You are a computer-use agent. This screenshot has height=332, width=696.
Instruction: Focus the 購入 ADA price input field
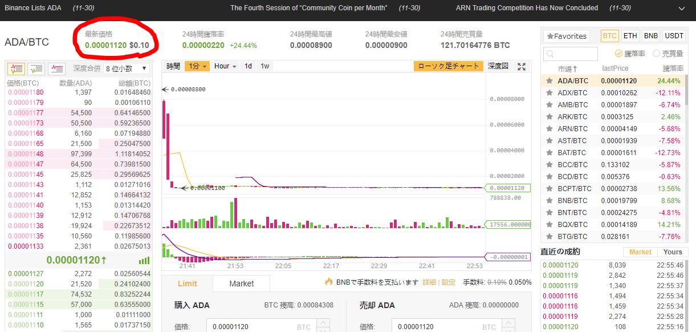(x=261, y=327)
